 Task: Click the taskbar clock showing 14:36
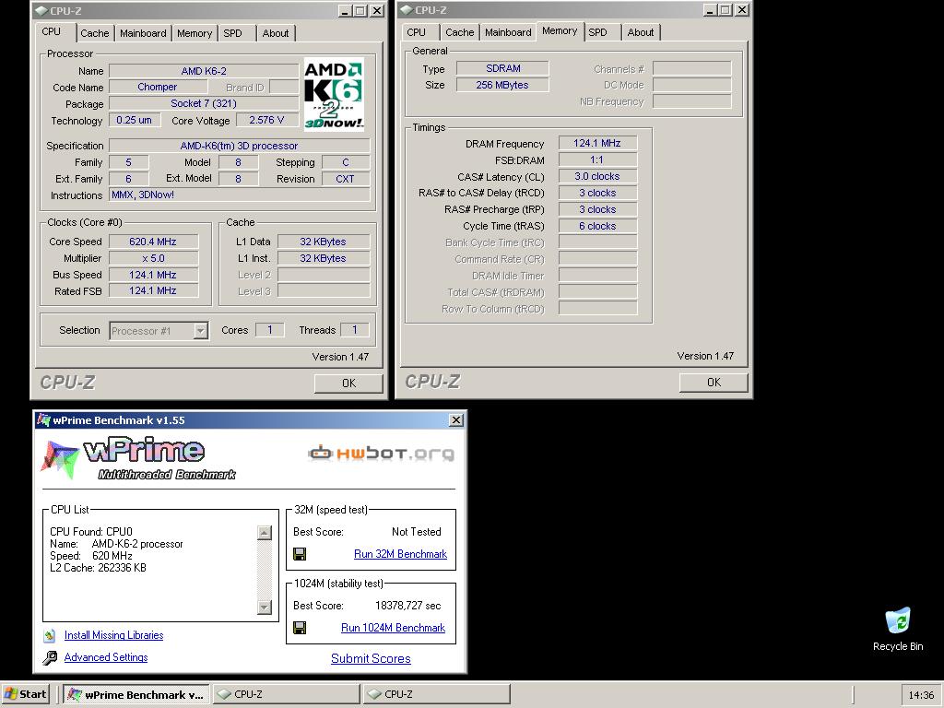point(921,695)
